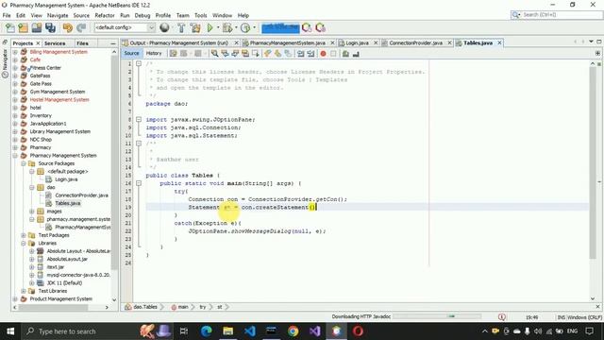604x340 pixels.
Task: Close the Projects panel tab
Action: (x=38, y=43)
